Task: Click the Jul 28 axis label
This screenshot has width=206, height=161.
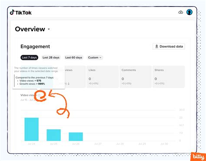Action: (120, 144)
